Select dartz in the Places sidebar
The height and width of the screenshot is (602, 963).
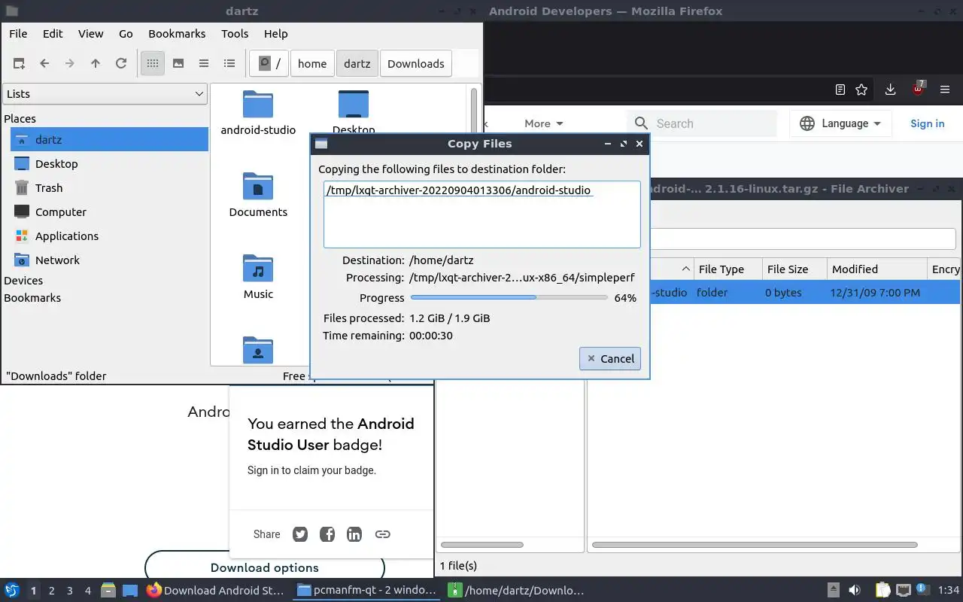point(109,139)
